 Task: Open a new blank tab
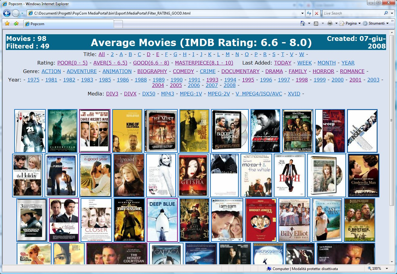(118, 24)
